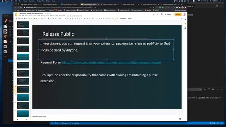Select the text box tool

click(36, 19)
